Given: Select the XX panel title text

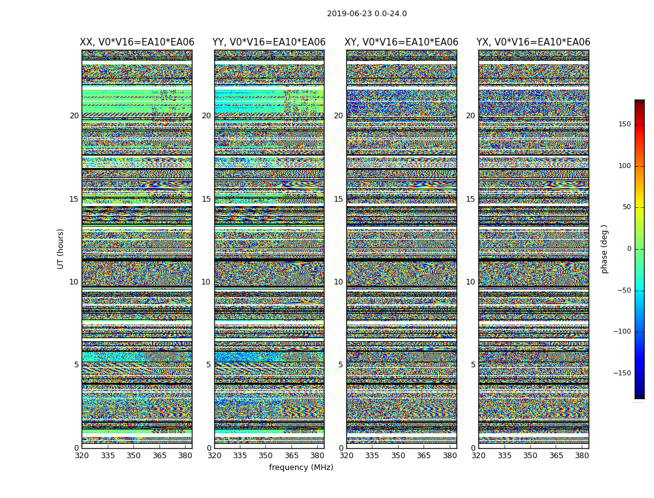Looking at the screenshot, I should (x=137, y=42).
